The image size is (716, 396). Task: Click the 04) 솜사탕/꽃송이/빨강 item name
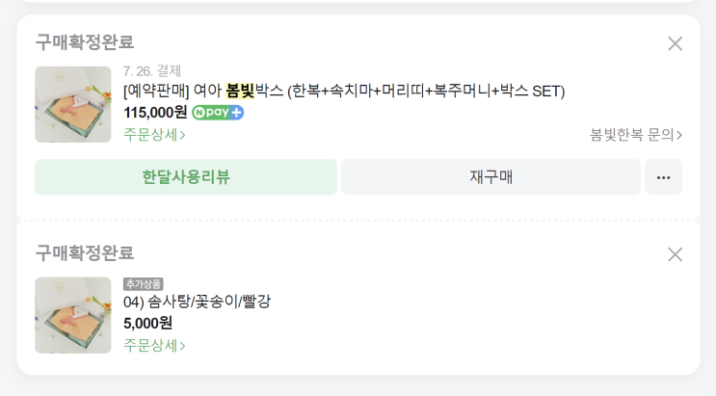click(197, 302)
